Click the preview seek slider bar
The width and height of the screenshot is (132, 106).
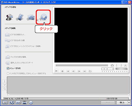click(x=82, y=65)
